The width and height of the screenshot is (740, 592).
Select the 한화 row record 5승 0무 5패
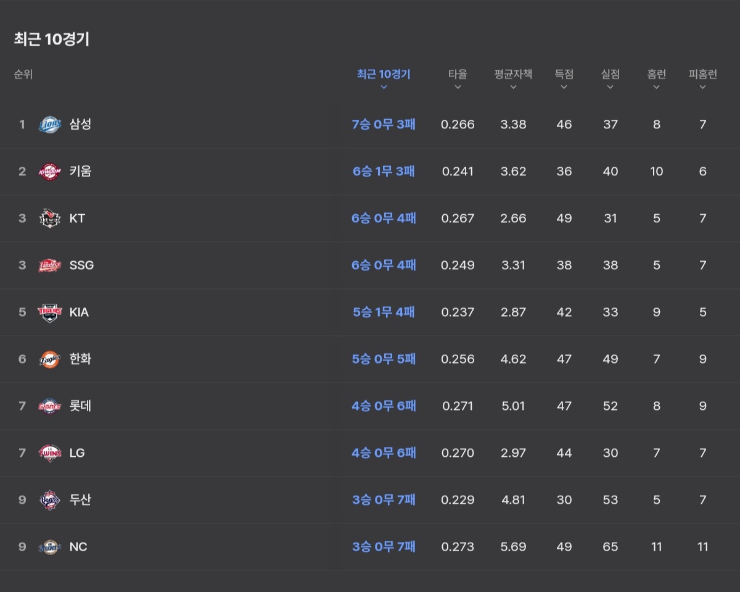click(384, 359)
